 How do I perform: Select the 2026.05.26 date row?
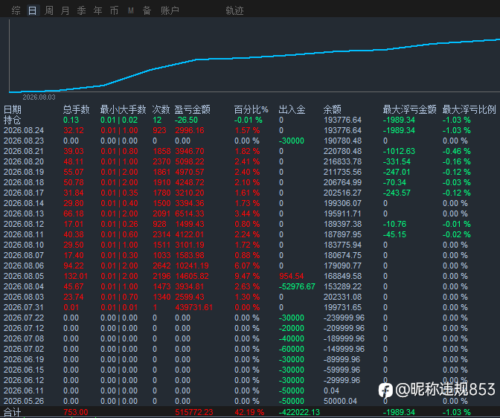[24, 401]
